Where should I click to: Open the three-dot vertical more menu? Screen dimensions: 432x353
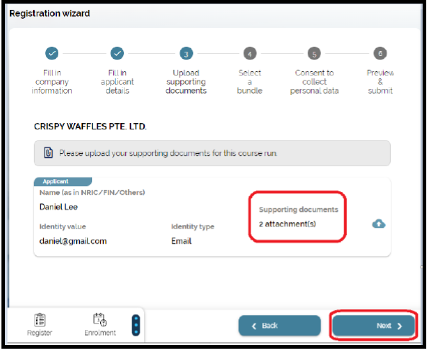click(x=136, y=325)
